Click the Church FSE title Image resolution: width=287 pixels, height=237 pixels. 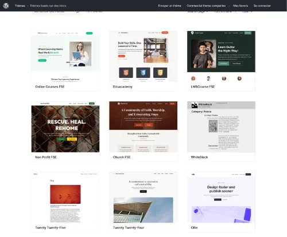tap(122, 157)
